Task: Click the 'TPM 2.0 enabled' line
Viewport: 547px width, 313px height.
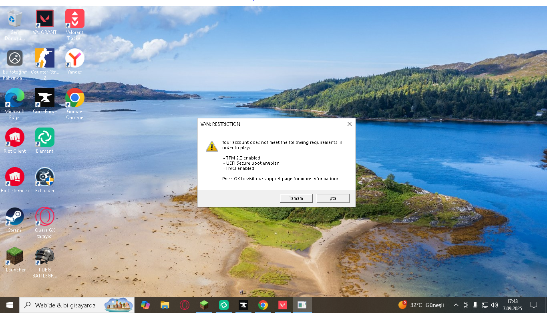Action: click(x=242, y=158)
